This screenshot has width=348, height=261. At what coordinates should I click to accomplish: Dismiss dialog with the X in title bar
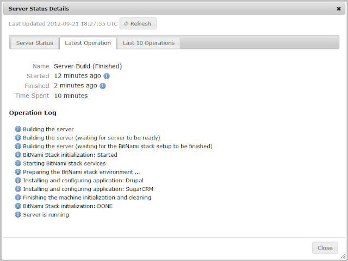point(339,9)
